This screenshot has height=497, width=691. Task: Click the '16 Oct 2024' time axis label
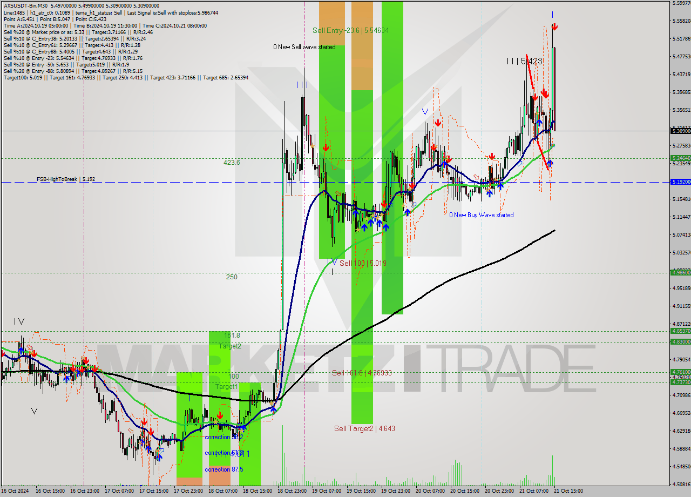(15, 491)
